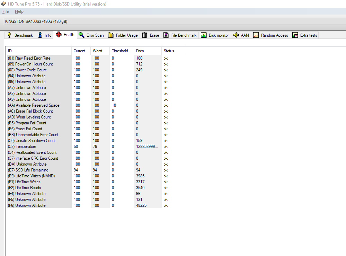
Task: Click the data value 48225
Action: point(141,205)
